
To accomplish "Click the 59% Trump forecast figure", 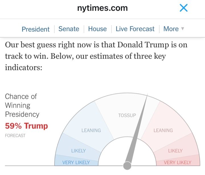I will pyautogui.click(x=26, y=126).
